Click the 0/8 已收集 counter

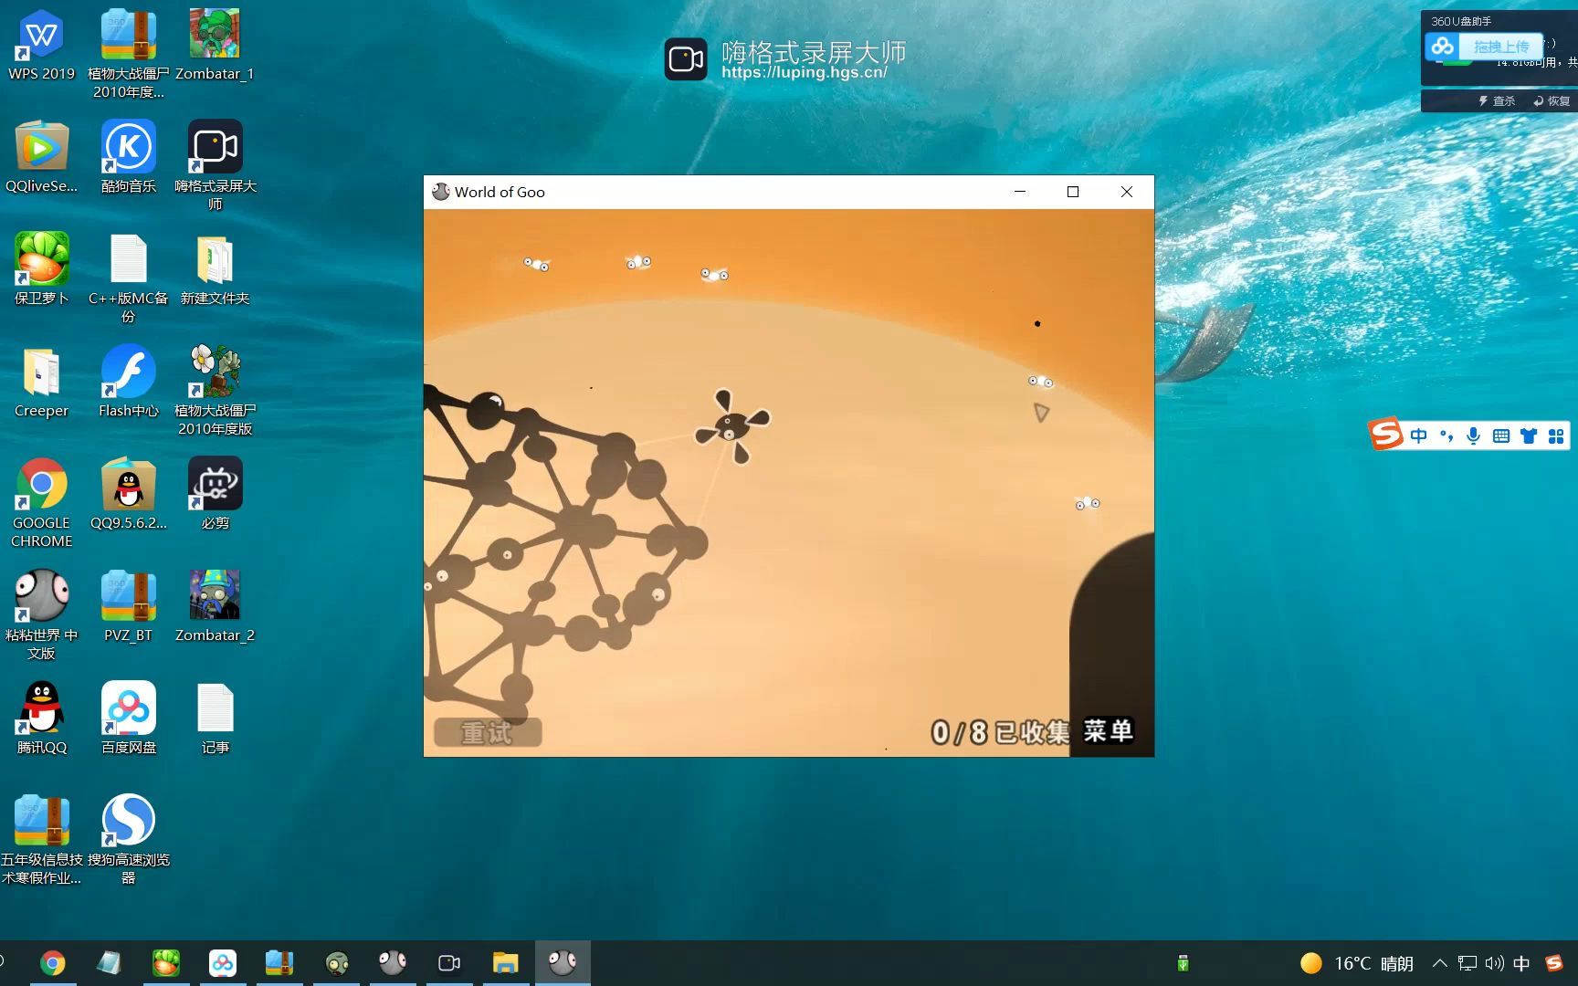coord(1000,732)
